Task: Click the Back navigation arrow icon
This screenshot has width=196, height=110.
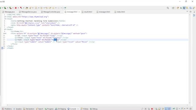Action: [x=53, y=8]
